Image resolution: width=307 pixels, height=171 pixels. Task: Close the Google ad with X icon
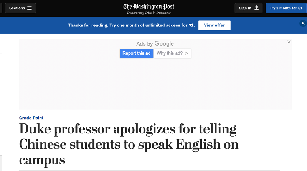coord(289,42)
